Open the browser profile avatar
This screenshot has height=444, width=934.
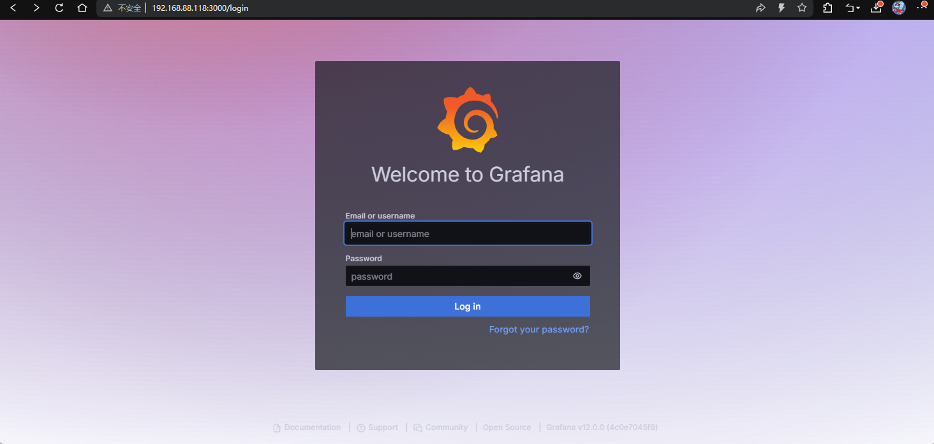[899, 8]
